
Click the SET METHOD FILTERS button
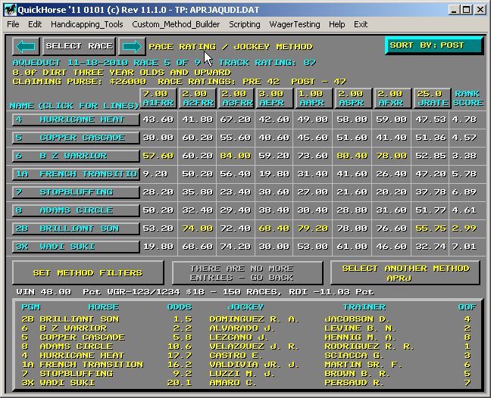[87, 272]
